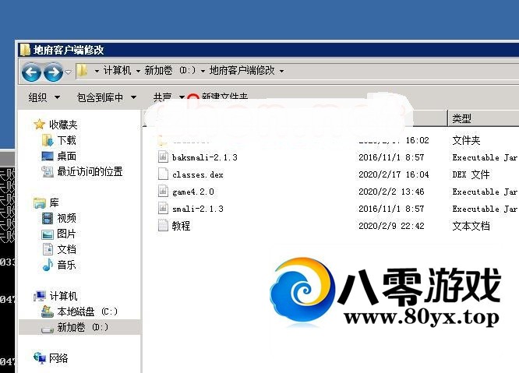Select the classes.dex file name
519x373 pixels.
198,174
